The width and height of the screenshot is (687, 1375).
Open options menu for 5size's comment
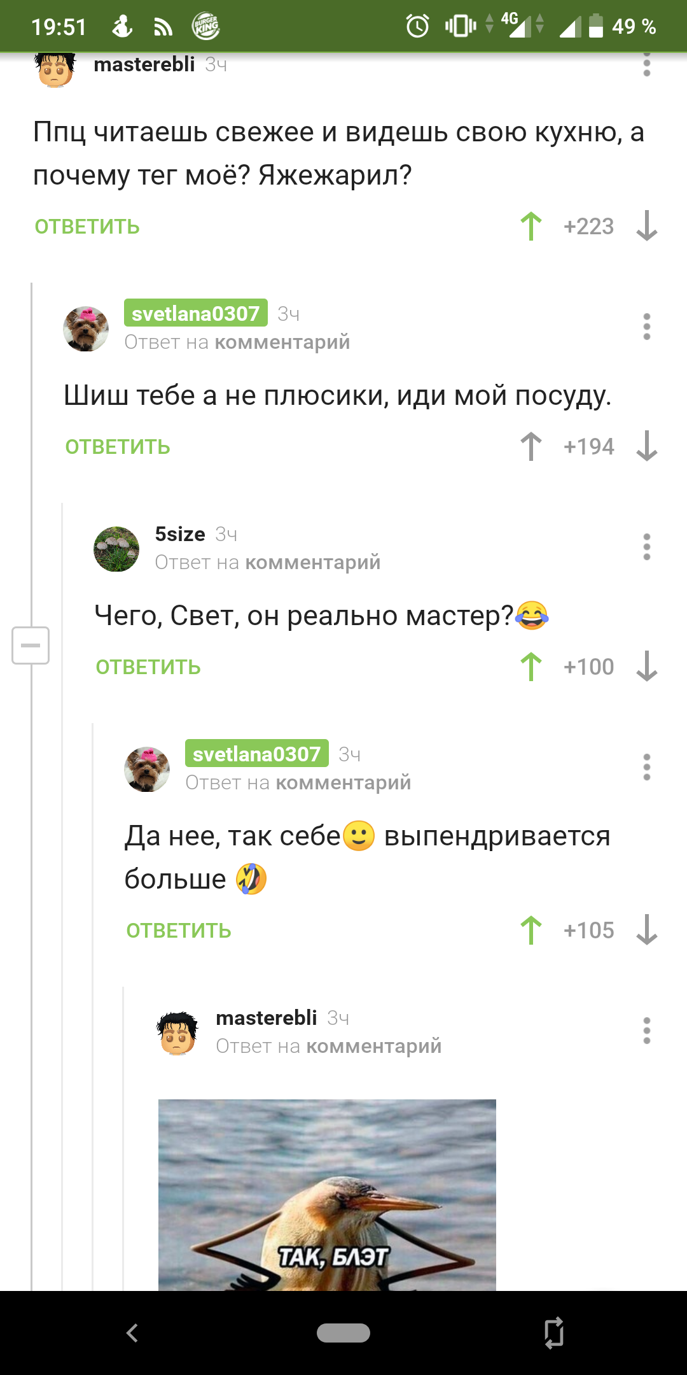point(647,547)
